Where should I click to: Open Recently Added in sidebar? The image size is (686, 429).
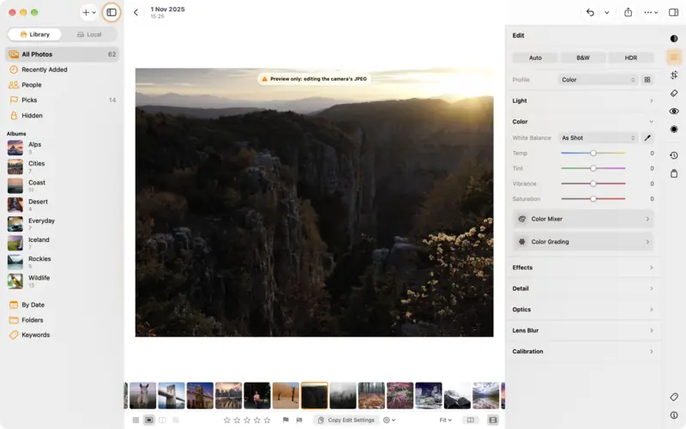62,69
